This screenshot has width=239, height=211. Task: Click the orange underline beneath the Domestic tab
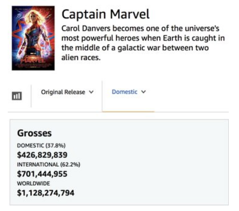(x=129, y=111)
